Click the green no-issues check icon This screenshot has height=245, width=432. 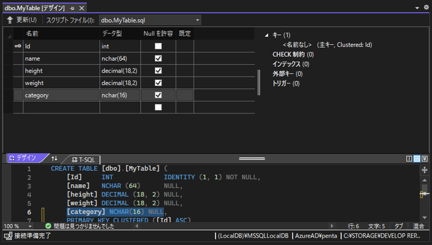pos(48,226)
